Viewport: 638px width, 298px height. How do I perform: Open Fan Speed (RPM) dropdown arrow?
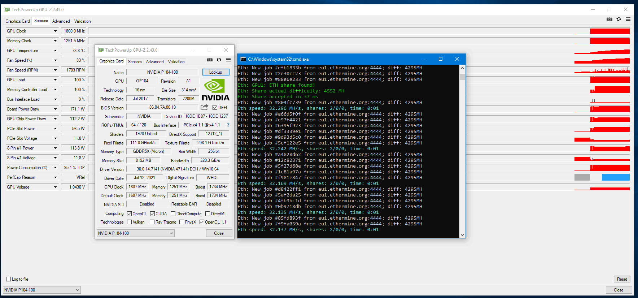click(x=55, y=70)
